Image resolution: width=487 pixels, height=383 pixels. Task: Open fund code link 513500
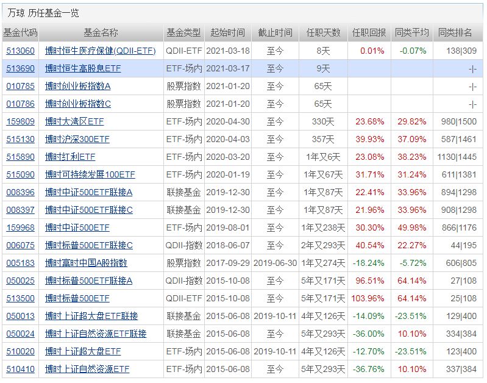(x=20, y=299)
